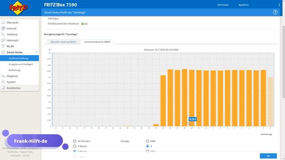The image size is (285, 160).
Task: Open the MyFRITZ! link
Action: click(244, 5)
